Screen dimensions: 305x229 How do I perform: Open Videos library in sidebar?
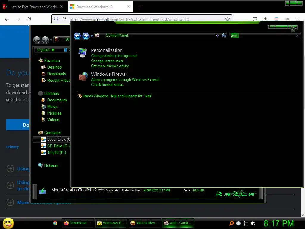tap(53, 120)
